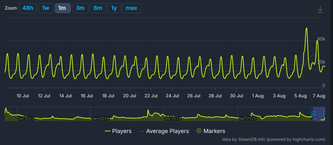The height and width of the screenshot is (145, 333).
Task: Open the chart download menu icon
Action: [320, 10]
